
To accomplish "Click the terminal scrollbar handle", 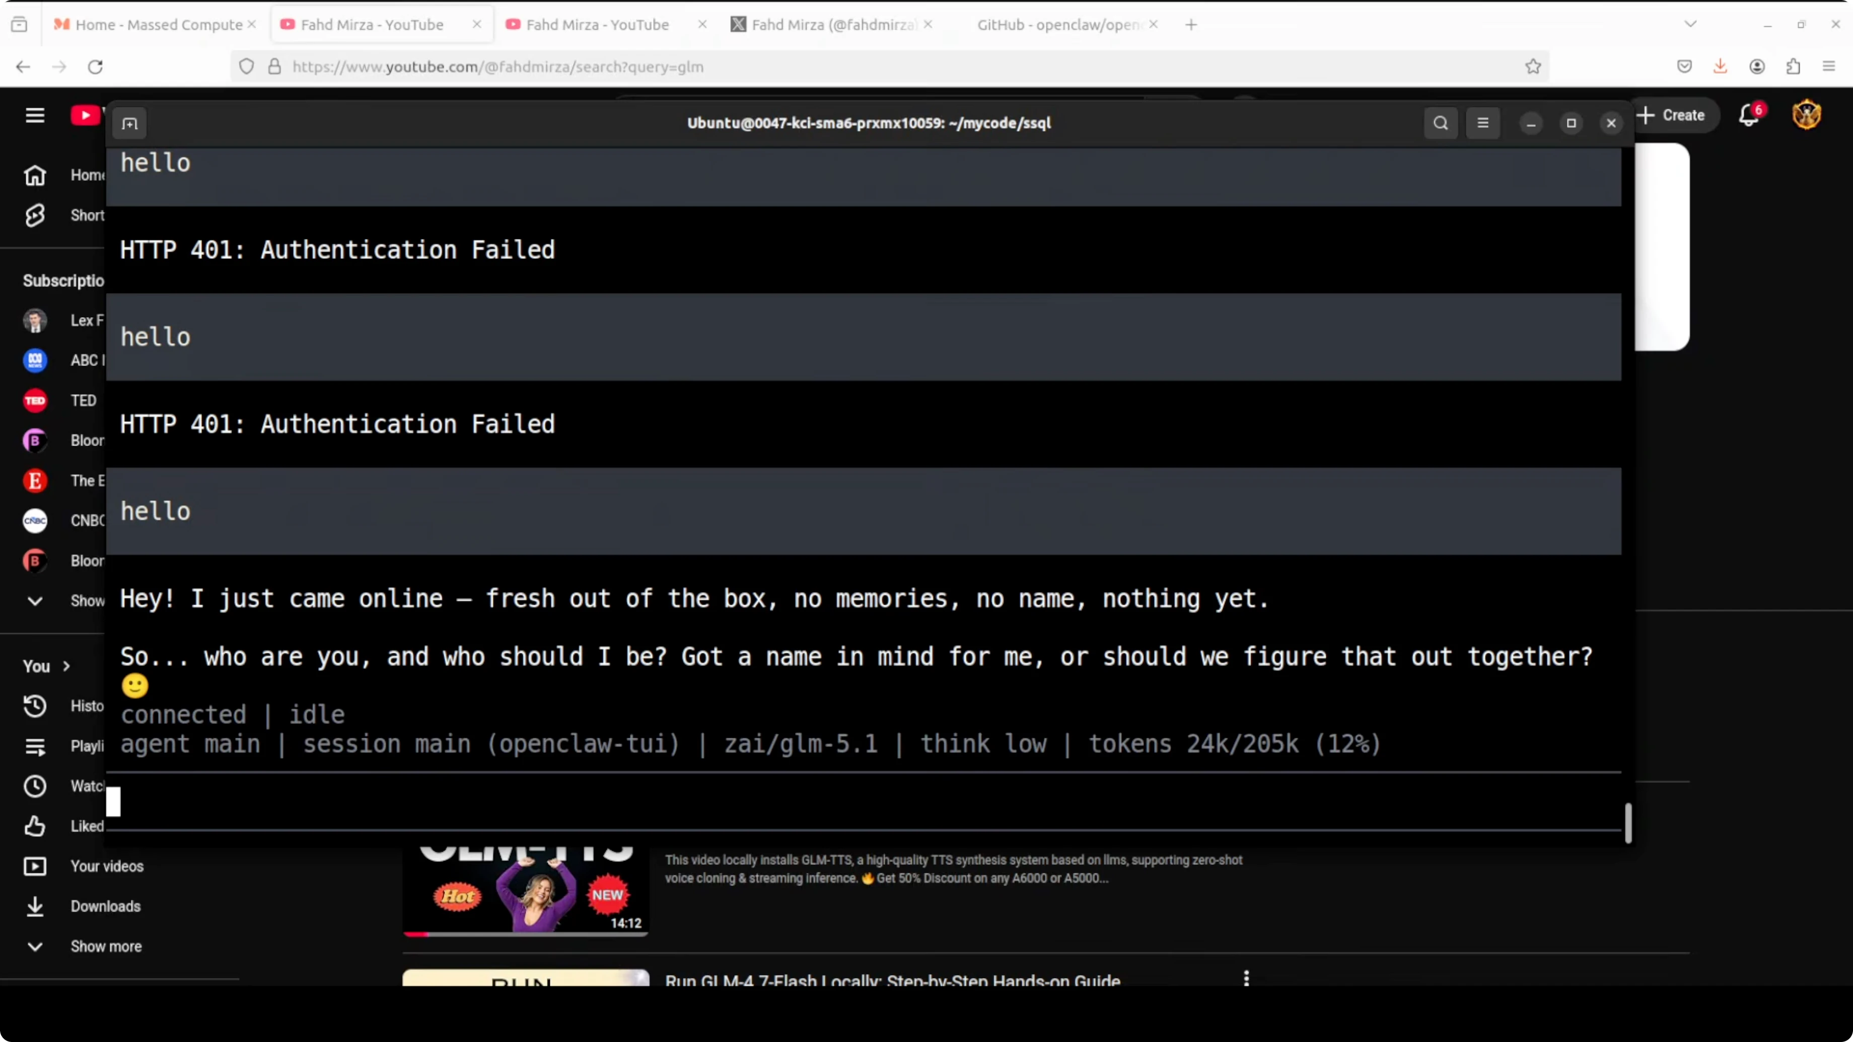I will pos(1628,823).
